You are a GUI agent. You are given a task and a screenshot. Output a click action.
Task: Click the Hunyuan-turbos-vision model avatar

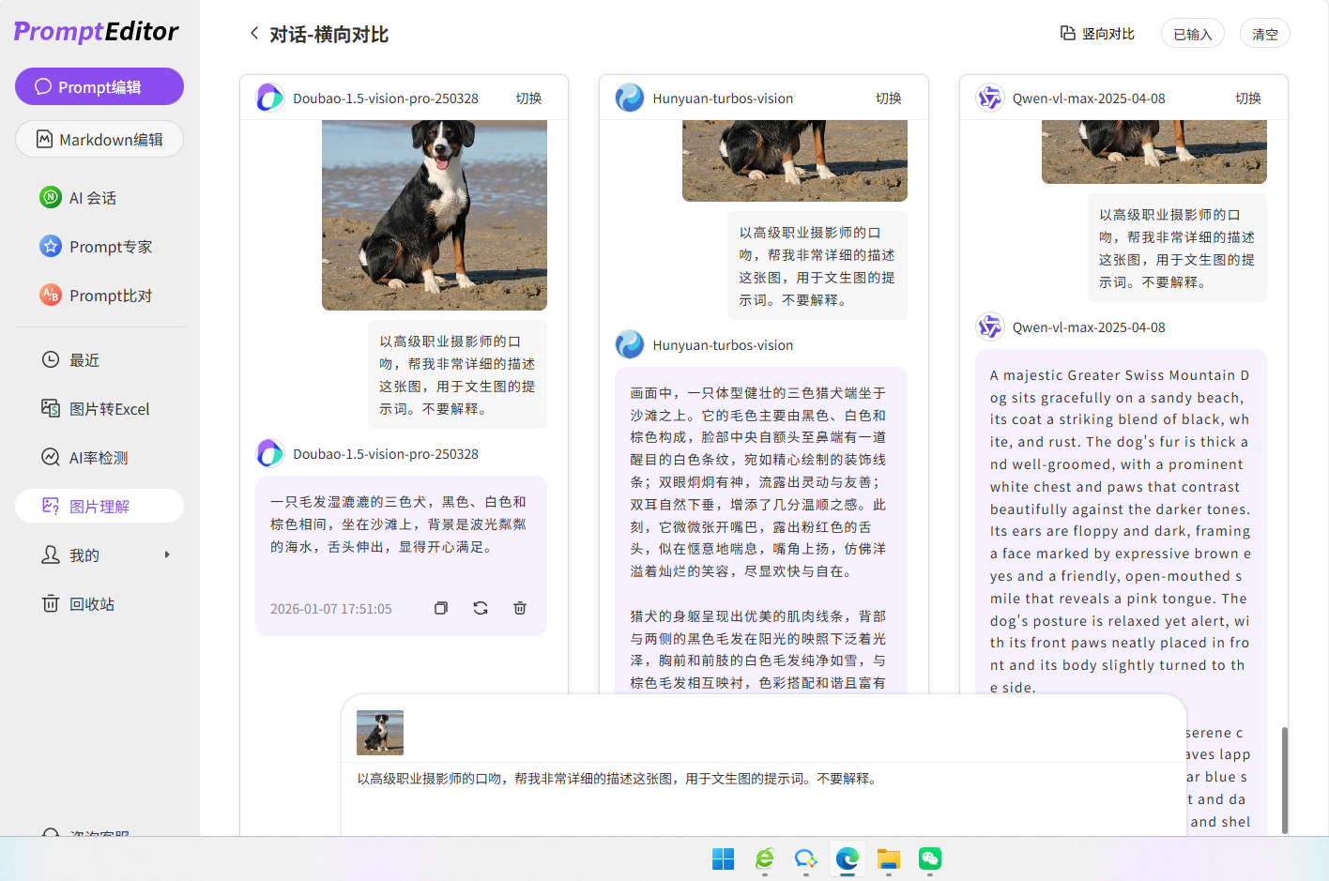629,97
